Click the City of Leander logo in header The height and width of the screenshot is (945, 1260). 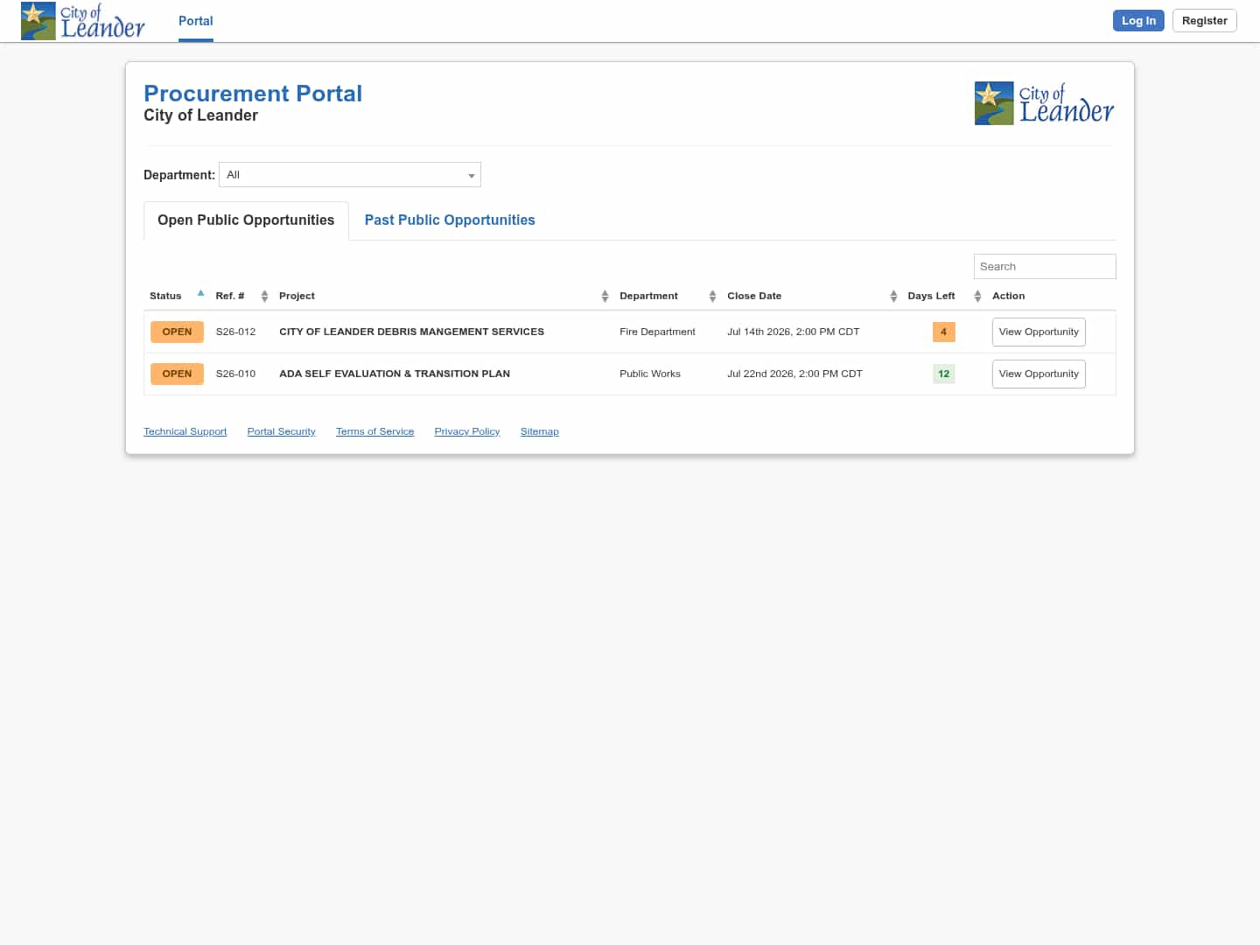point(83,21)
